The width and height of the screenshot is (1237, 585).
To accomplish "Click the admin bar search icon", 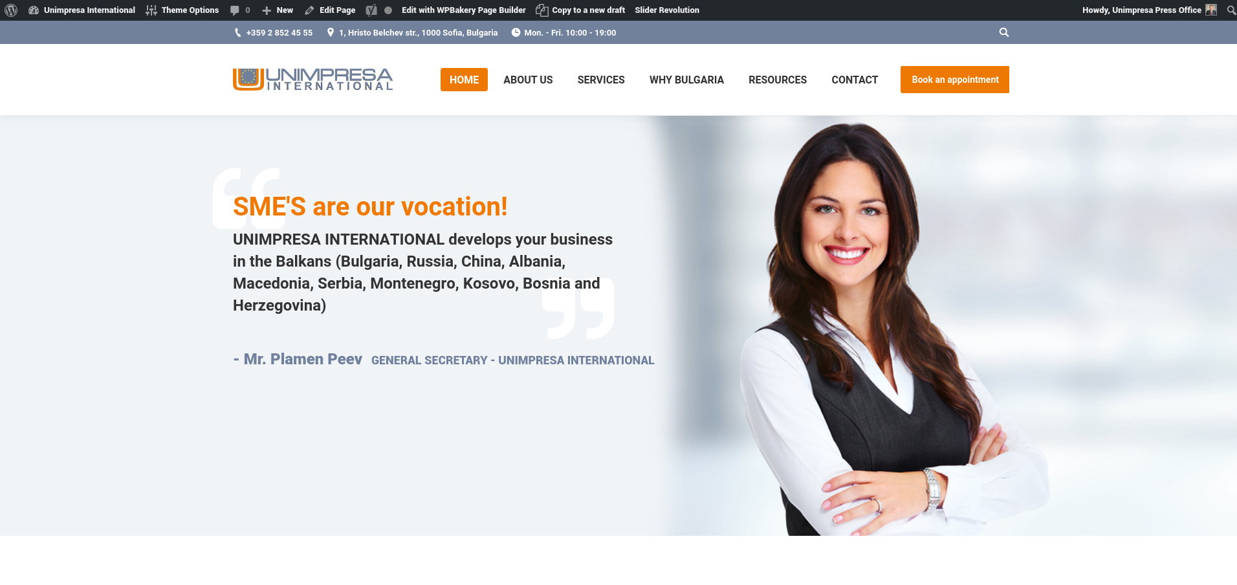I will [x=1231, y=10].
